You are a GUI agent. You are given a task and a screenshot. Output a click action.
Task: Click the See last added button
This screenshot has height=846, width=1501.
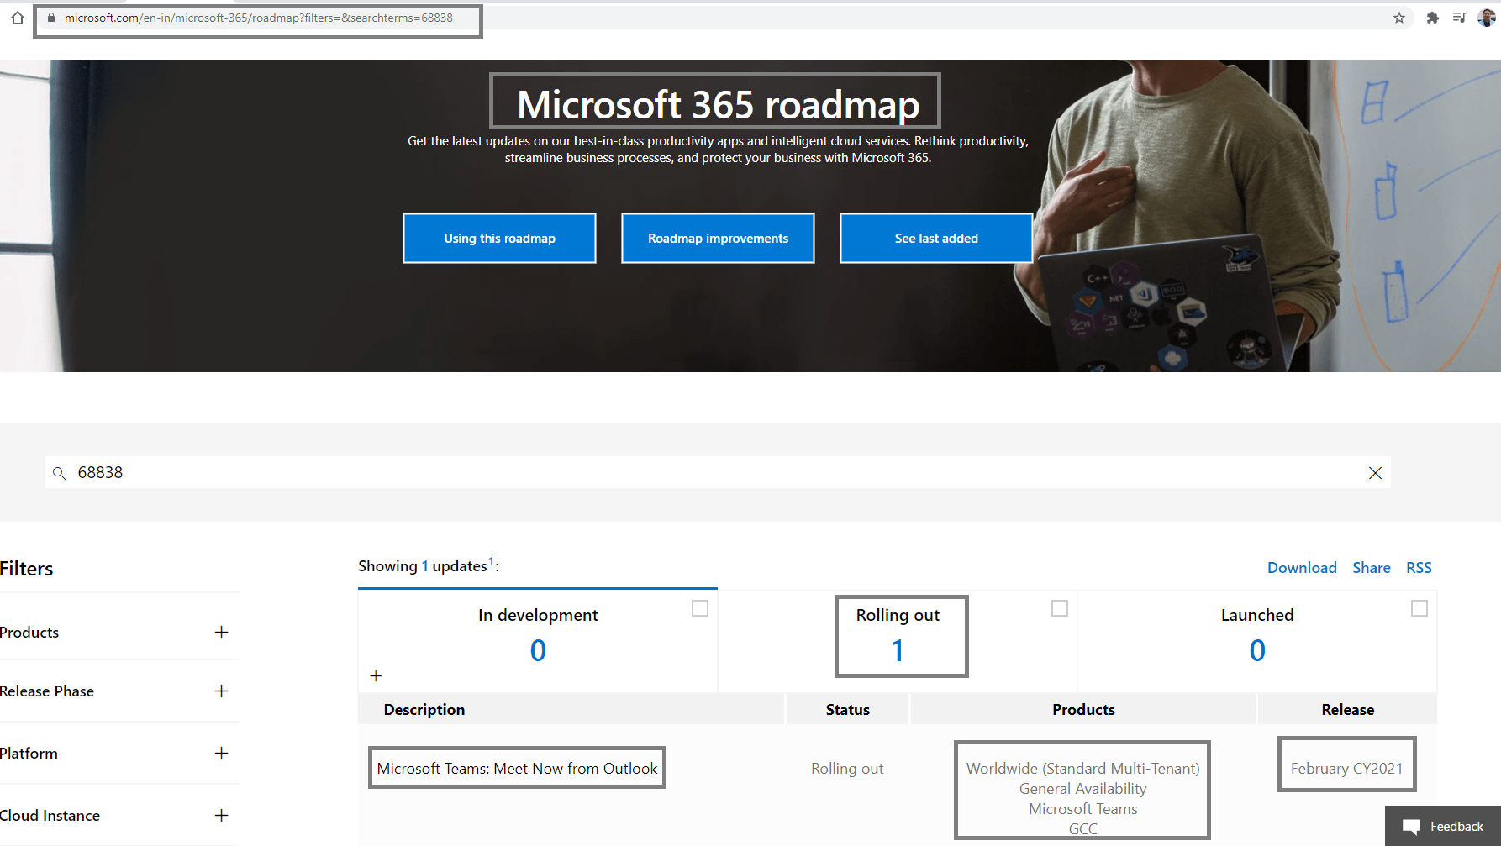click(936, 239)
